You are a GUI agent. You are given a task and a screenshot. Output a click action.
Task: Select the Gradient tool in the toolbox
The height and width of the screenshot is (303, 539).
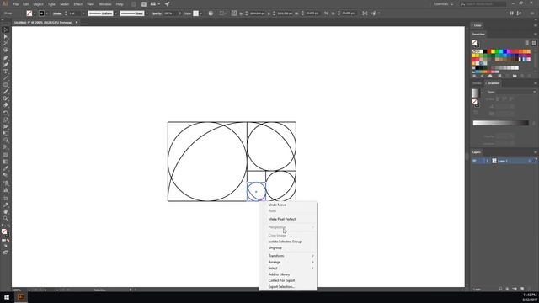coord(5,162)
